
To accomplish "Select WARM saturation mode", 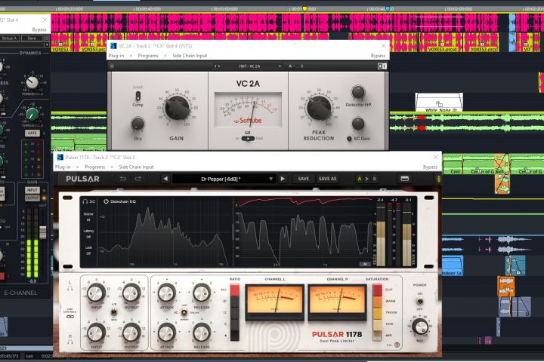I will [377, 301].
